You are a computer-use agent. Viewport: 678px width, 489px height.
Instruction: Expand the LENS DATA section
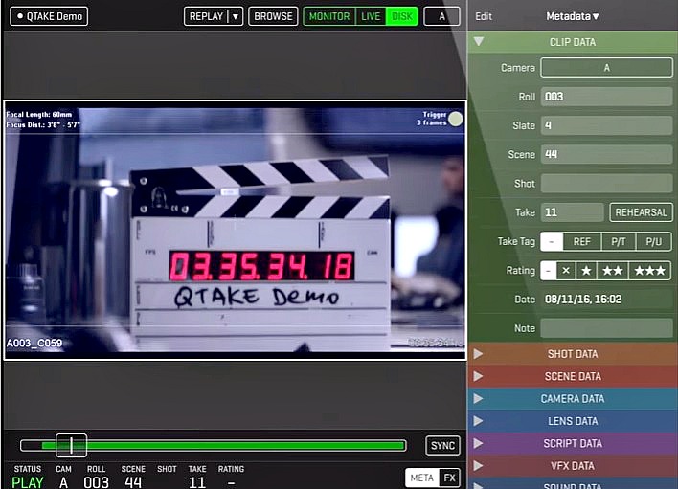(x=571, y=421)
